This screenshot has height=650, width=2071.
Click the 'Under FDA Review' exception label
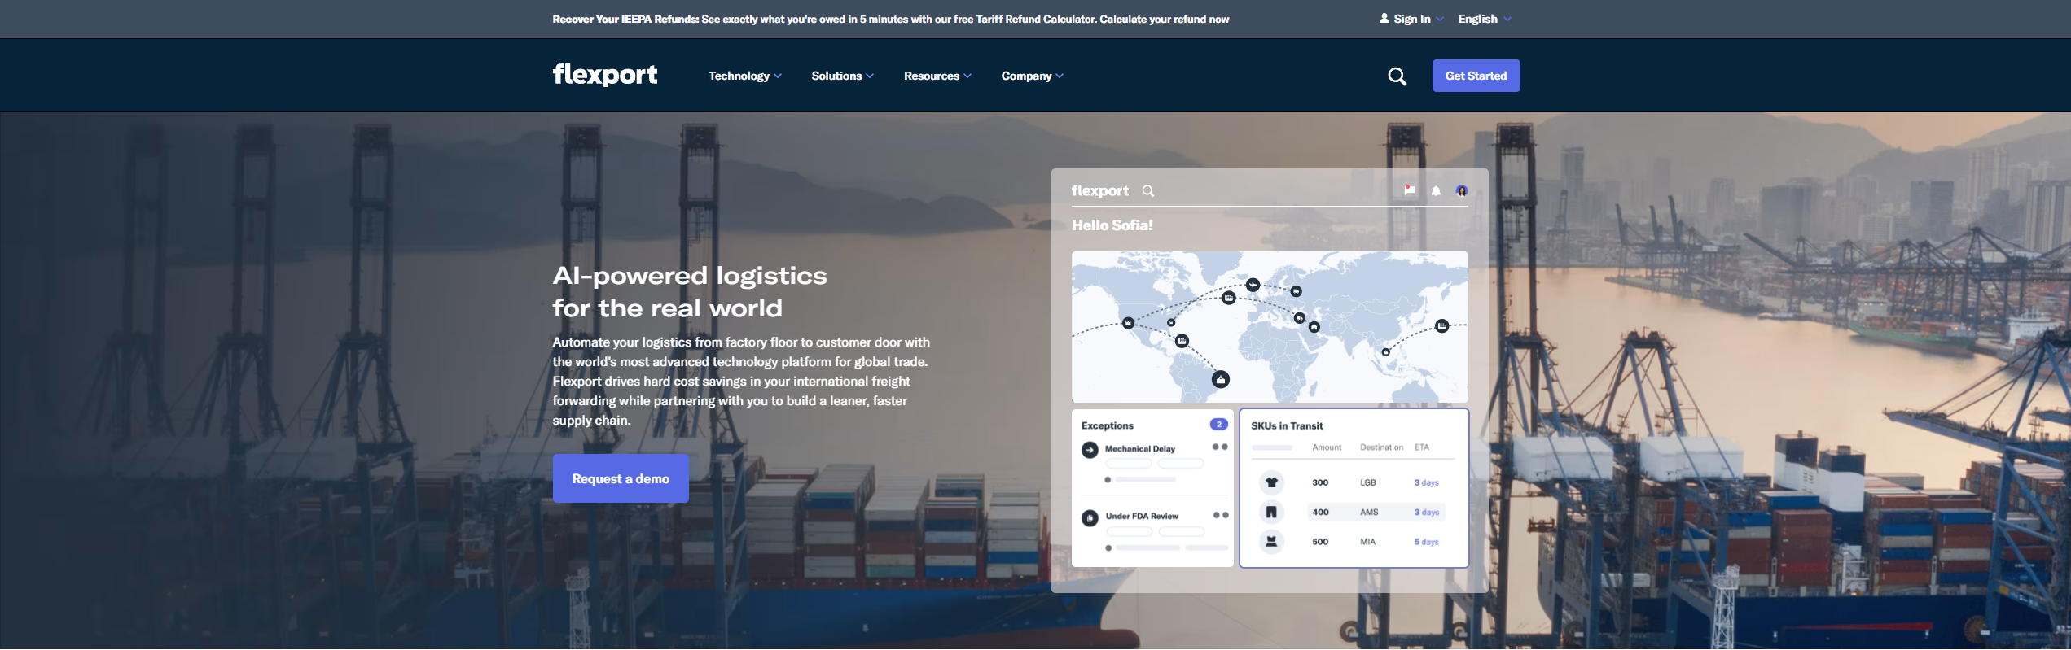tap(1141, 516)
